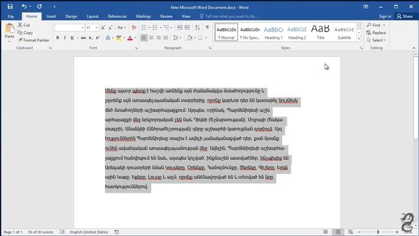Image resolution: width=419 pixels, height=236 pixels.
Task: Open Select dropdown in Editing group
Action: click(376, 40)
